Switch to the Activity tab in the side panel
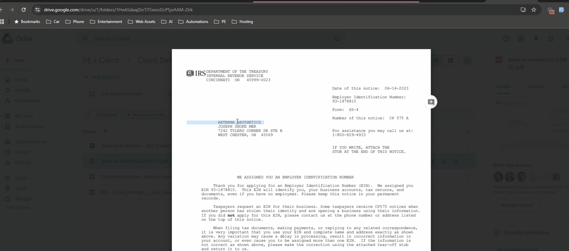This screenshot has height=251, width=569. (536, 86)
